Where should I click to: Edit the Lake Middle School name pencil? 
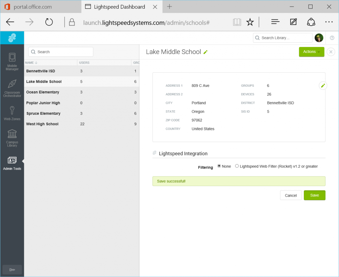tap(205, 52)
